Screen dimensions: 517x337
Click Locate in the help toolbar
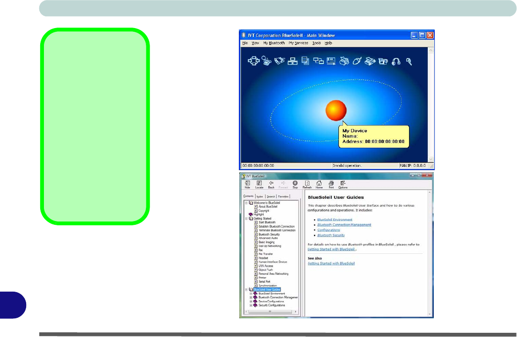[x=259, y=185]
